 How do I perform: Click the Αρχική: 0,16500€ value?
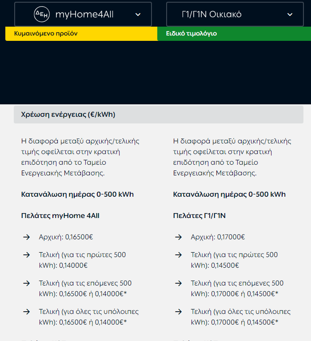click(66, 237)
